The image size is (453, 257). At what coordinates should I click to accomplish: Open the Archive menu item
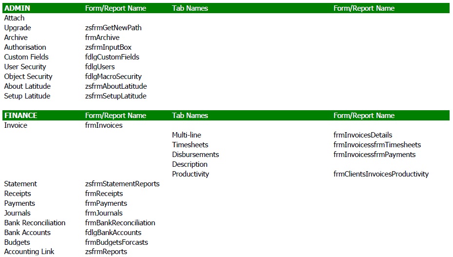[16, 38]
